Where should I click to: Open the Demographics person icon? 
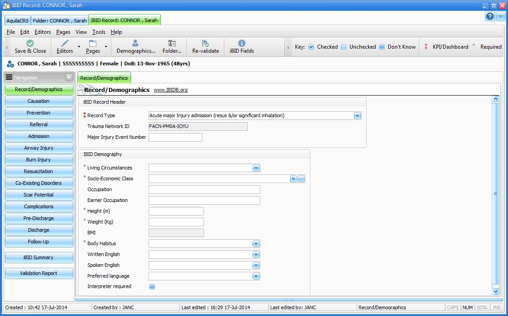click(x=136, y=43)
